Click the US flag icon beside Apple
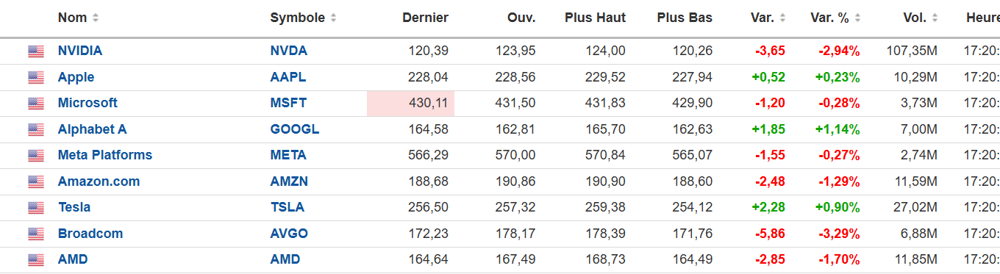The height and width of the screenshot is (274, 1000). [36, 77]
